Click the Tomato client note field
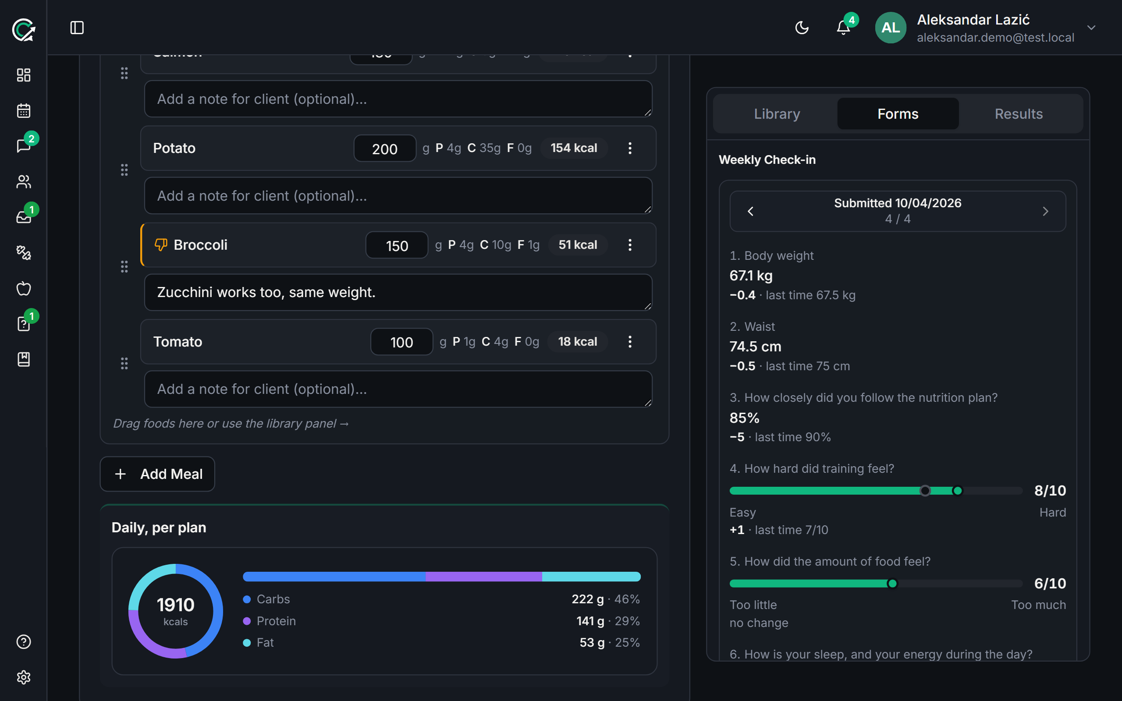 (398, 389)
